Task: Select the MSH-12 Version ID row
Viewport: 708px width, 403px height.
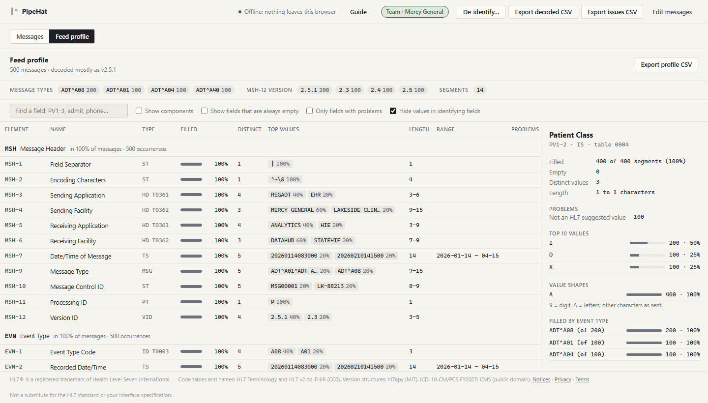Action: [x=270, y=317]
